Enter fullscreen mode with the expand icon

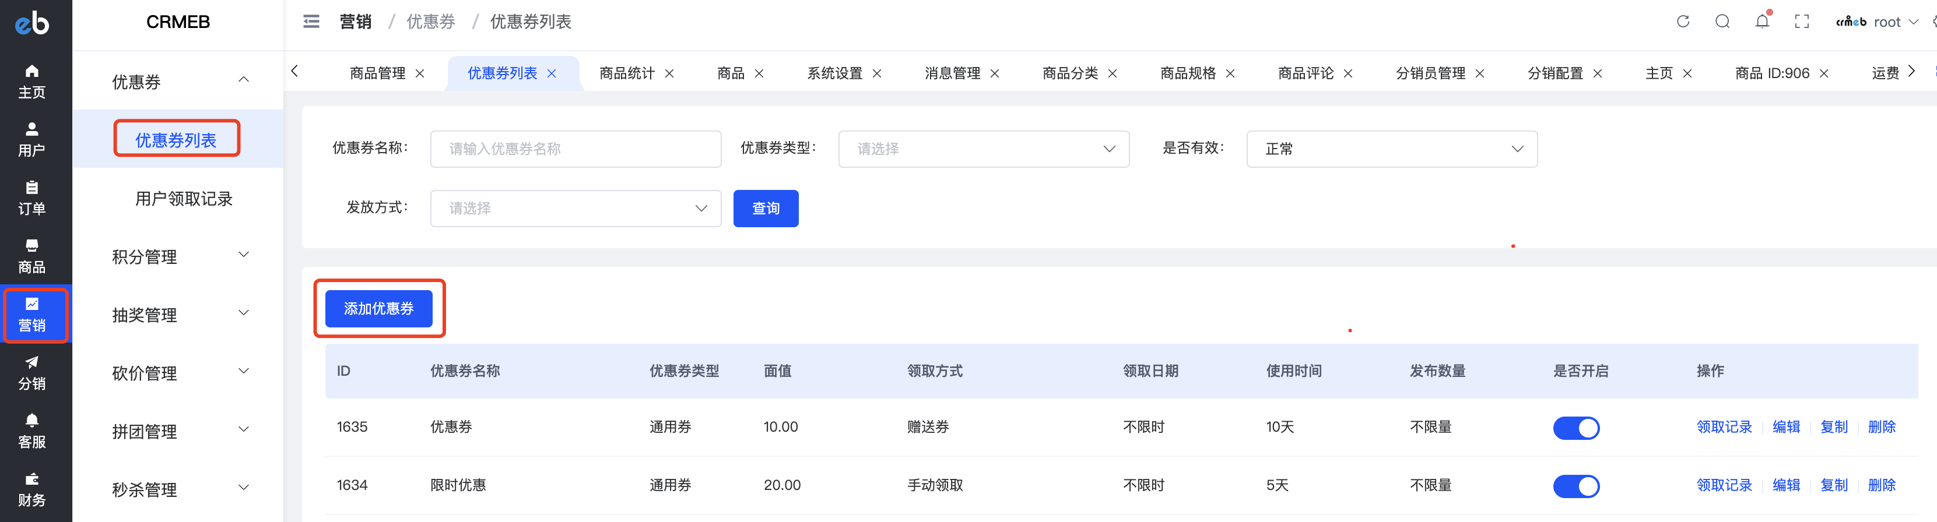[1802, 22]
